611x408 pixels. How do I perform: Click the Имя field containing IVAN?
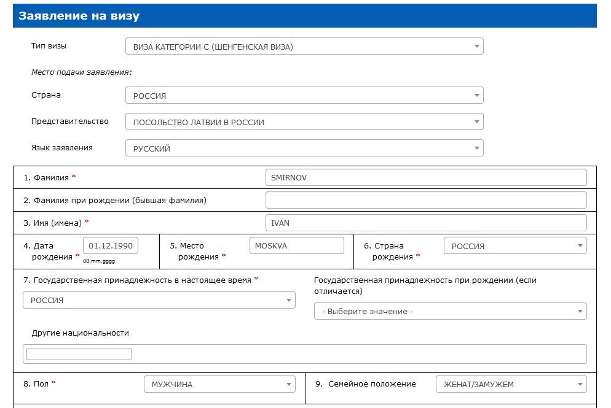tap(425, 223)
